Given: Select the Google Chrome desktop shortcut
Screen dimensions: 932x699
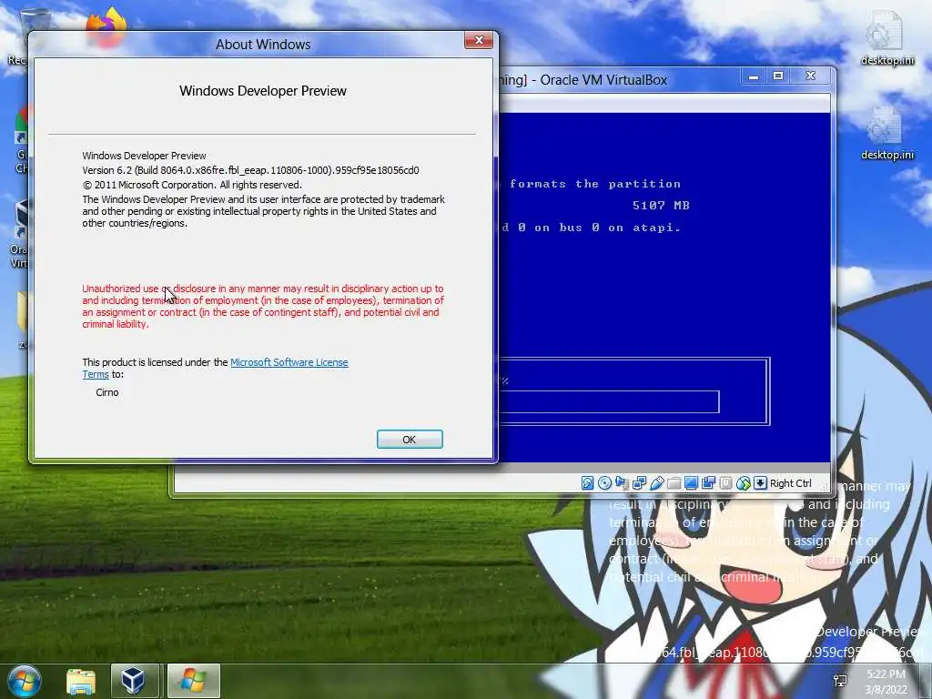Looking at the screenshot, I should (22, 140).
